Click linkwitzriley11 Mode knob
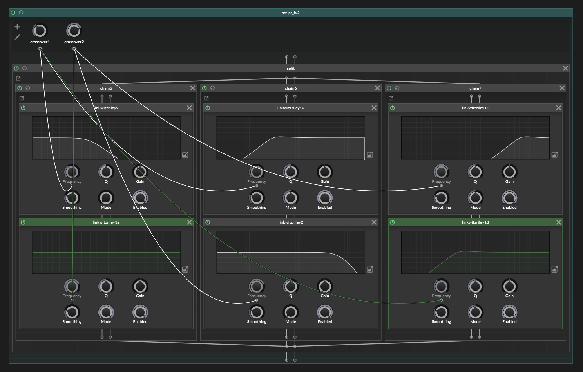583x372 pixels. pyautogui.click(x=475, y=198)
